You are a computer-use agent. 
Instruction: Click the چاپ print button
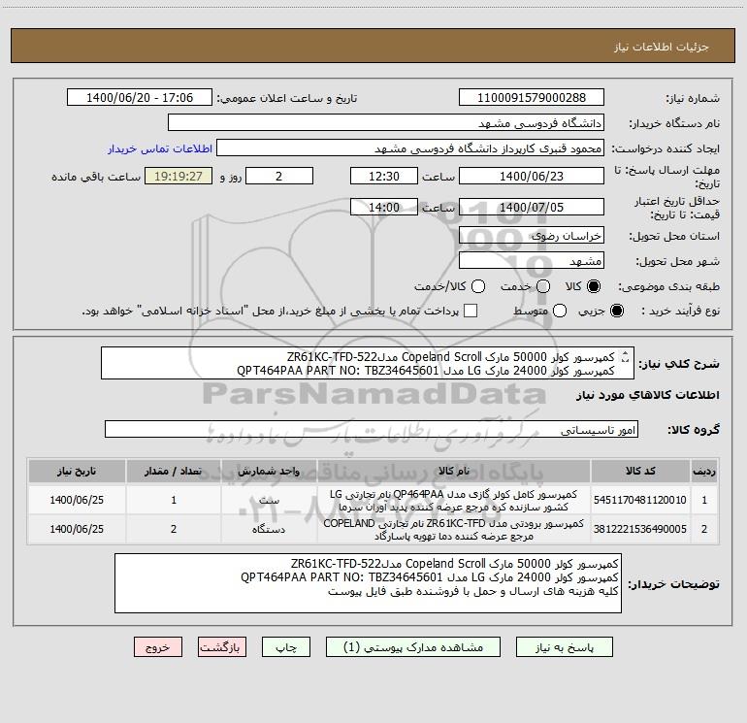click(286, 647)
